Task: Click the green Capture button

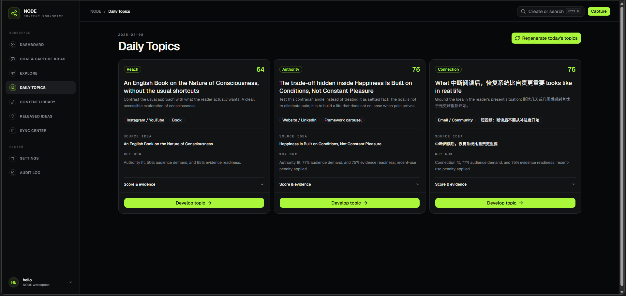Action: pyautogui.click(x=599, y=11)
